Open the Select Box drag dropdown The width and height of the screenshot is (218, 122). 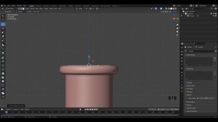(37, 12)
